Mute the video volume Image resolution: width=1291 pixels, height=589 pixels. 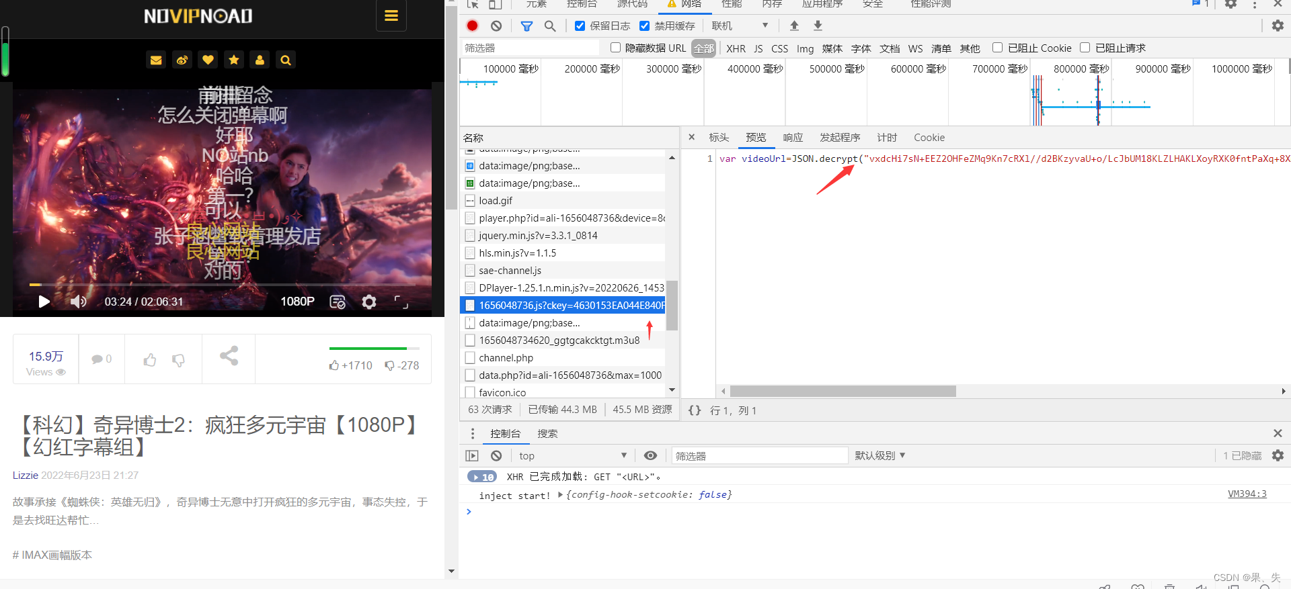[79, 302]
